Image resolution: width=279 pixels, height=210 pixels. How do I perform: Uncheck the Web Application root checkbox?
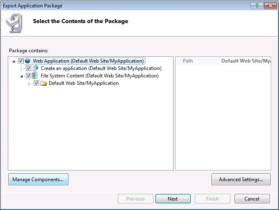pyautogui.click(x=21, y=61)
